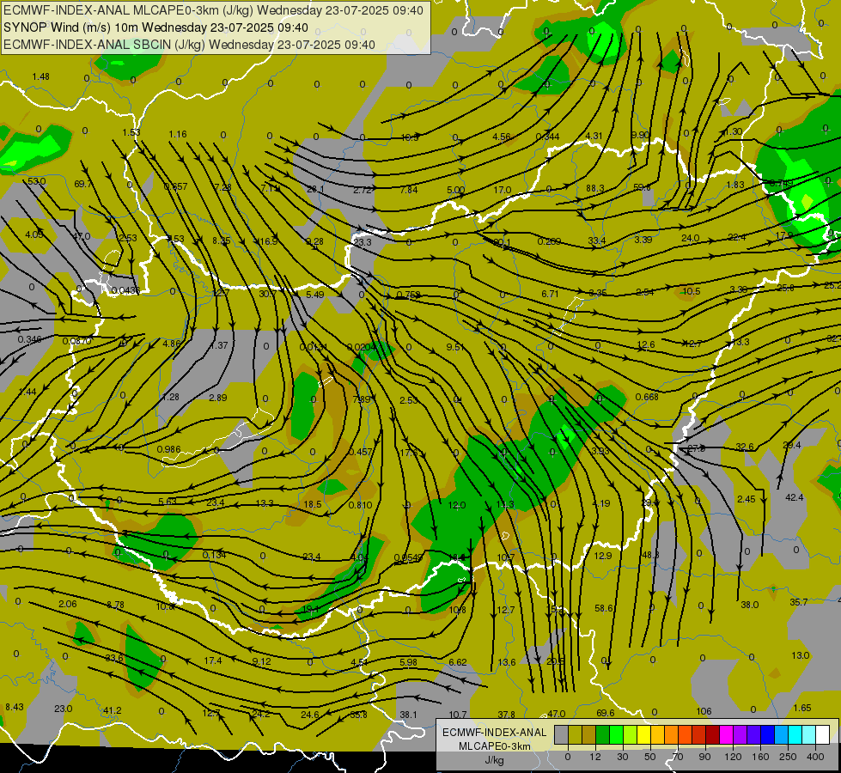Click the map value '41.2'
The image size is (841, 773).
click(x=112, y=710)
